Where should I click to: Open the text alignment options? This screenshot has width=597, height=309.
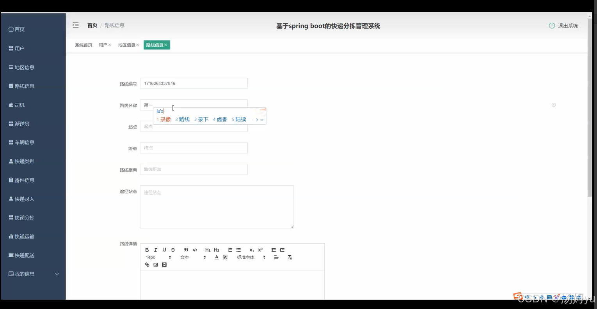pyautogui.click(x=276, y=257)
